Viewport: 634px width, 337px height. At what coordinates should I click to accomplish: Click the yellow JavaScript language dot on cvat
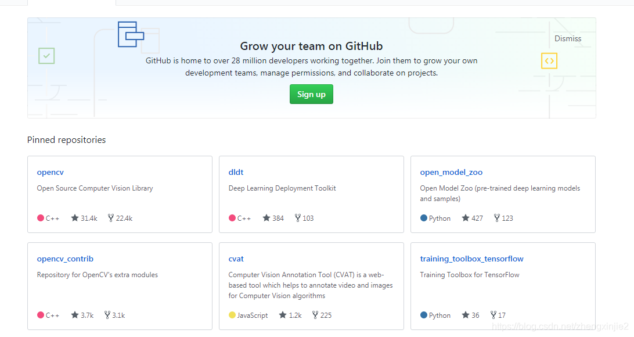point(232,315)
